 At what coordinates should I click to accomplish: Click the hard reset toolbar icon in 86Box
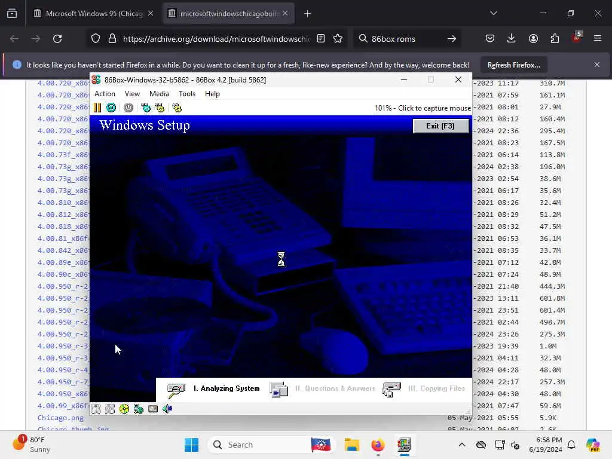click(111, 108)
